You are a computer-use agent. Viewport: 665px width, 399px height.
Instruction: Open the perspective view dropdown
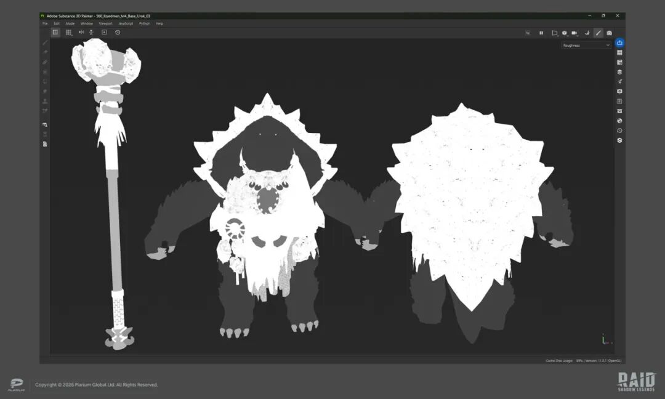pos(554,33)
